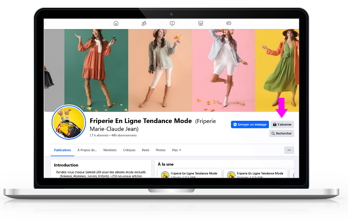The image size is (348, 220).
Task: Open the Watch video icon
Action: pos(172,23)
